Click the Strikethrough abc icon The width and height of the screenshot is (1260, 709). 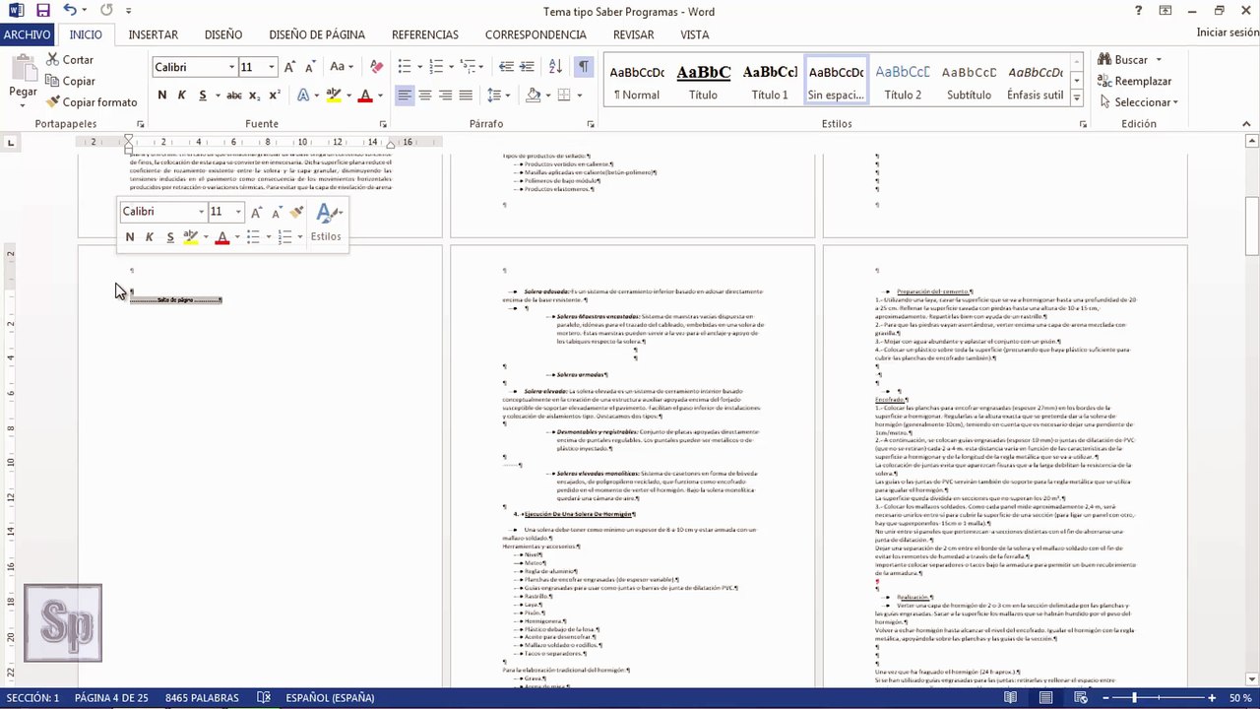(233, 96)
